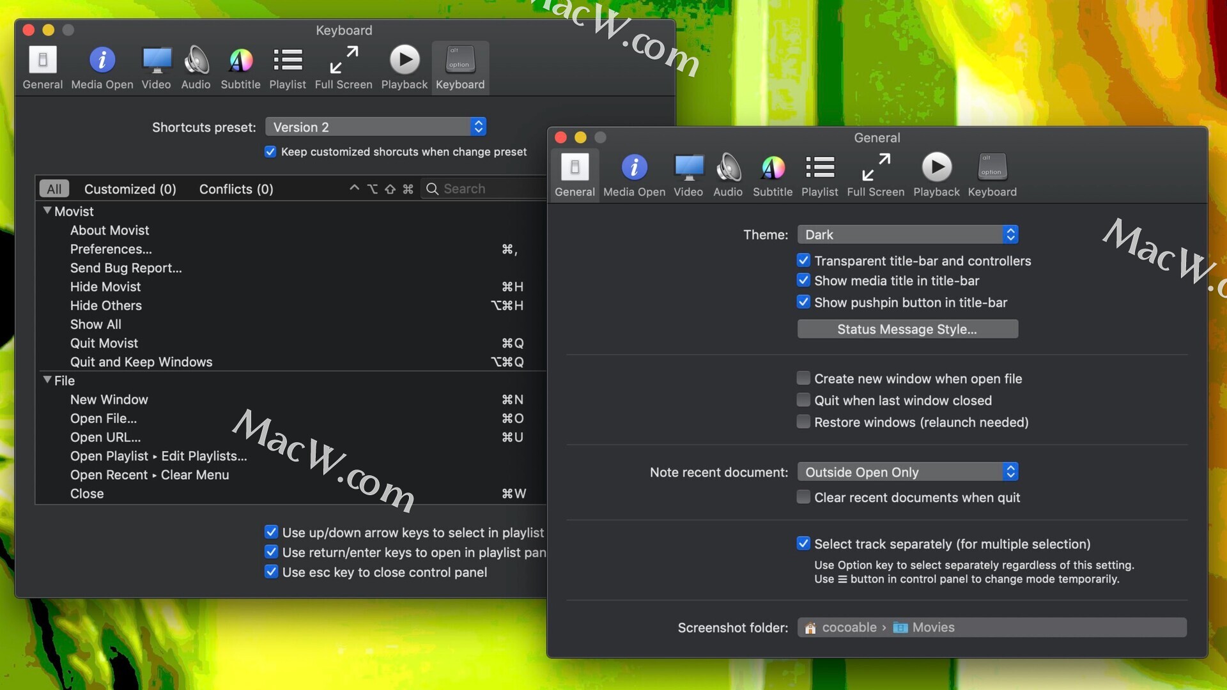
Task: Open Playlist pane in Keyboard window toolbar
Action: pyautogui.click(x=288, y=68)
